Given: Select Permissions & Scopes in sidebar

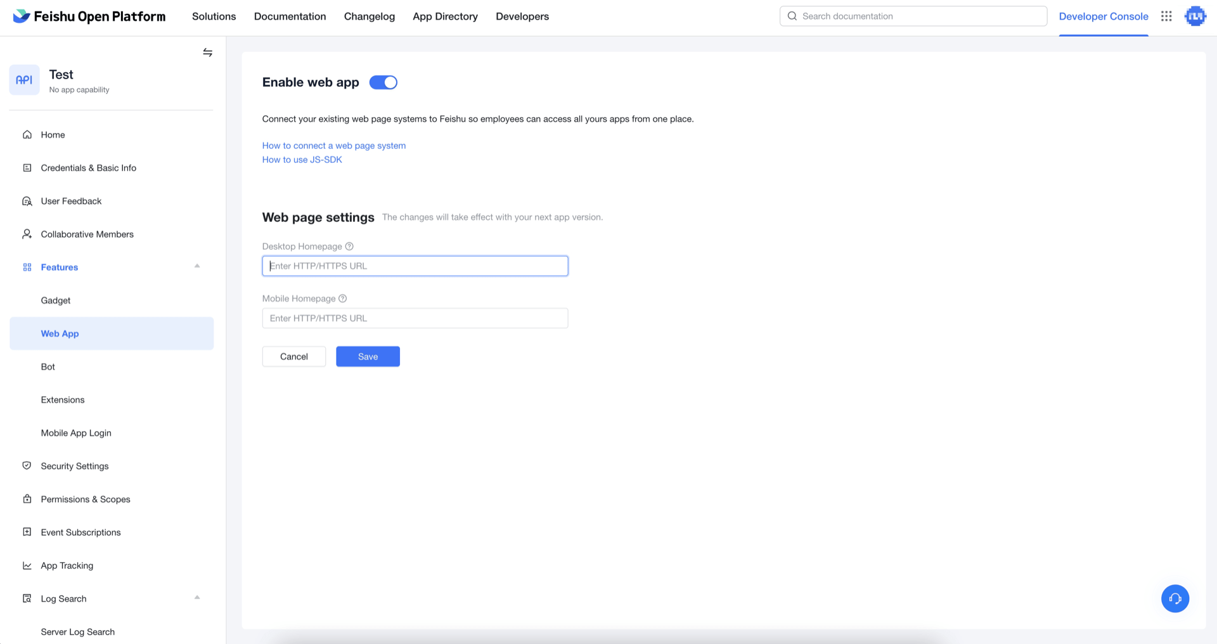Looking at the screenshot, I should pos(86,499).
